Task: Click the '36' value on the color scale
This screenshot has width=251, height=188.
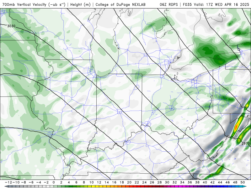Action: point(190,182)
